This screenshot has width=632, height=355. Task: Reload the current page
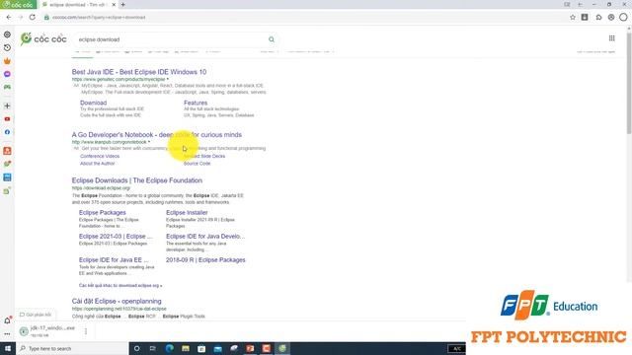[33, 18]
